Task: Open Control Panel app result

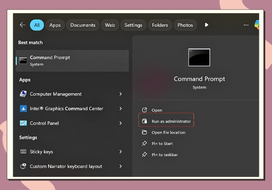Action: (x=71, y=123)
